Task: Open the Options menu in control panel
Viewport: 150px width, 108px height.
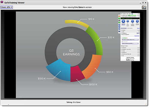Action: [124, 14]
